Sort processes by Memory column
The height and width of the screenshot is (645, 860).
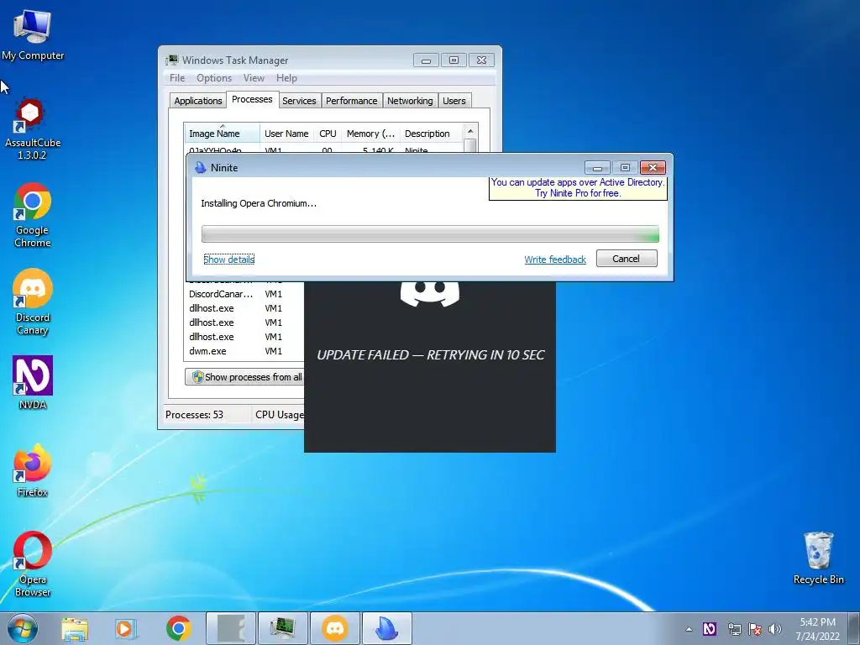(x=370, y=134)
